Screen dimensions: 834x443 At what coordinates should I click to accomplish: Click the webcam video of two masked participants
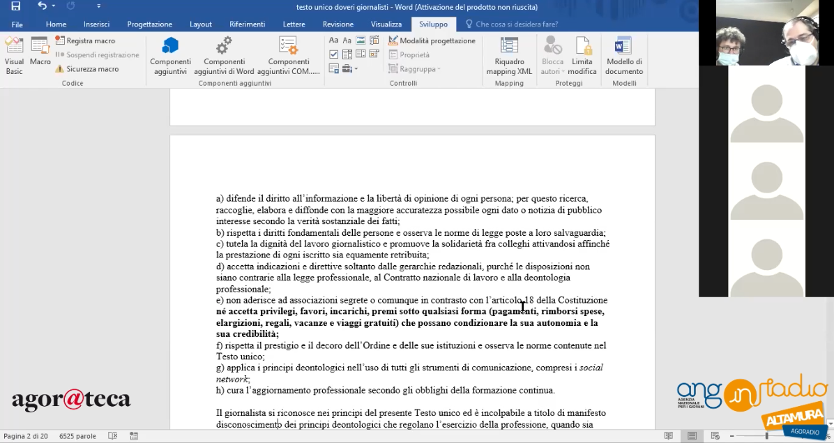tap(767, 33)
